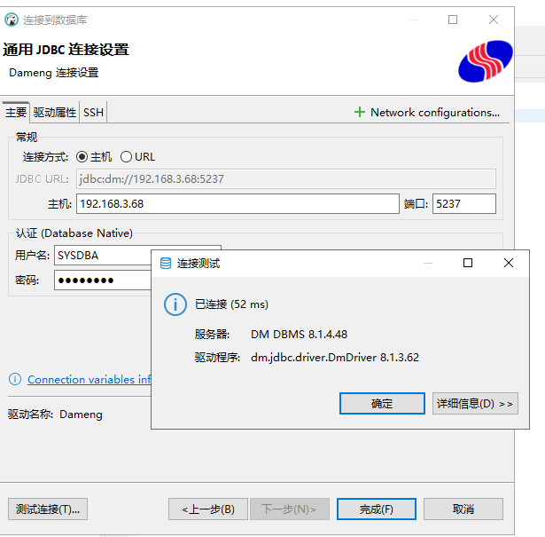Click the database icon in 连接测试 title
The width and height of the screenshot is (545, 537).
166,263
